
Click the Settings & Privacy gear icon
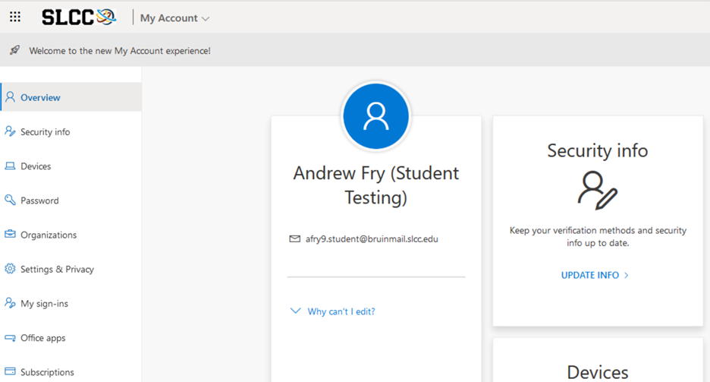(x=10, y=269)
